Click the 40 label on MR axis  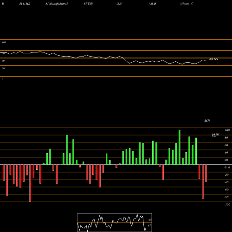click(x=226, y=153)
